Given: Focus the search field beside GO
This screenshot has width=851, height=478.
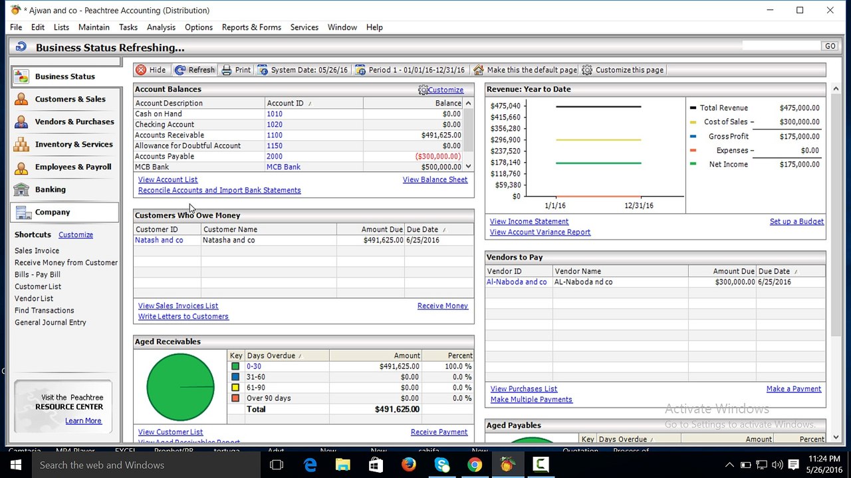Looking at the screenshot, I should (781, 46).
